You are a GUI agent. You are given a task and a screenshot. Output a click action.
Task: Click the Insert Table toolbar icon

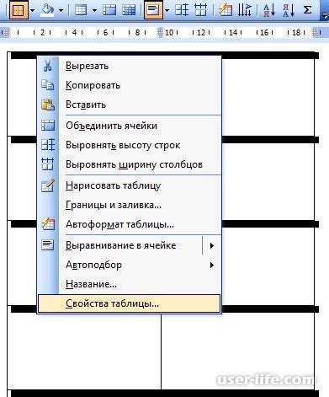(81, 10)
